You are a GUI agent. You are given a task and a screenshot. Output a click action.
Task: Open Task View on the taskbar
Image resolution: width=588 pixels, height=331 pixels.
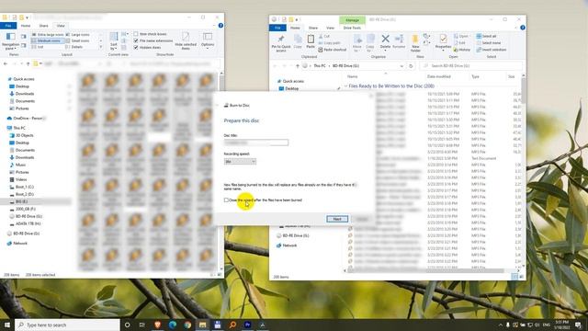(141, 325)
